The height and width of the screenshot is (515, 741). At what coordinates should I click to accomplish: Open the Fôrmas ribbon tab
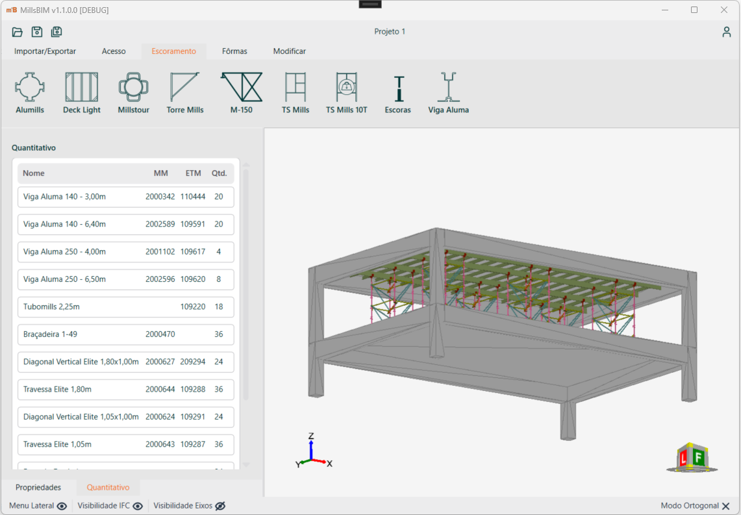pos(234,51)
